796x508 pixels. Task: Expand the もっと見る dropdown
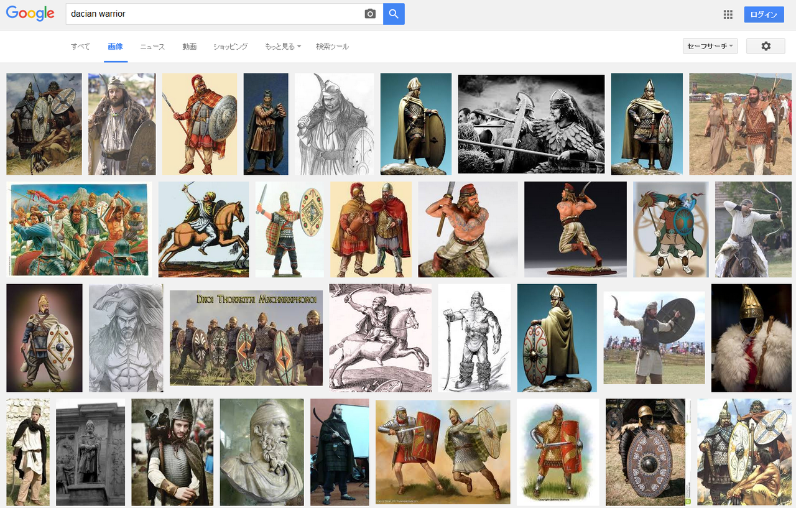click(x=283, y=47)
